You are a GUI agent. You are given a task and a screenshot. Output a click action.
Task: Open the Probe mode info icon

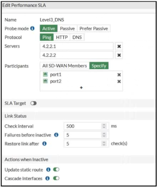pyautogui.click(x=32, y=28)
